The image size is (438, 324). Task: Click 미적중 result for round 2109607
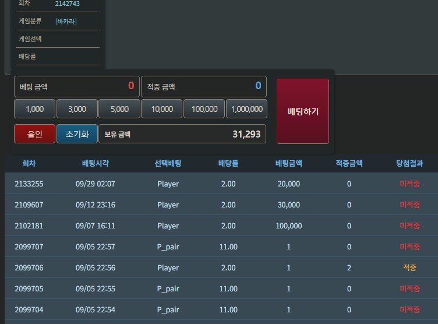click(409, 205)
